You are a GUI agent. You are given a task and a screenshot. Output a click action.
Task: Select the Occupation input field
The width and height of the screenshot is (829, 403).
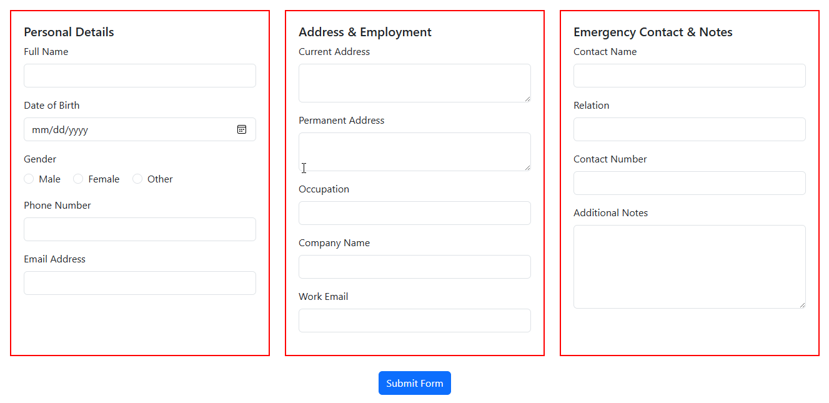tap(415, 213)
